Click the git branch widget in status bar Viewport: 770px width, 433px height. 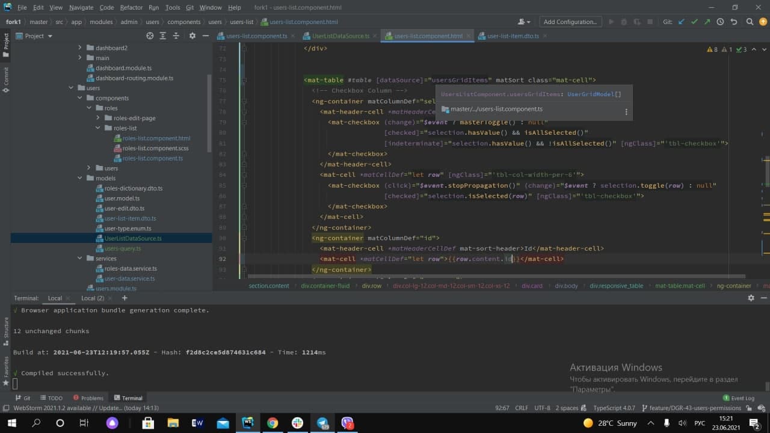(692, 408)
